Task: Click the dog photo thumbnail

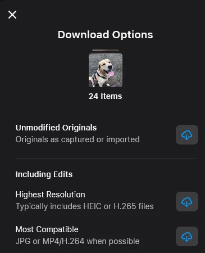Action: pos(106,70)
